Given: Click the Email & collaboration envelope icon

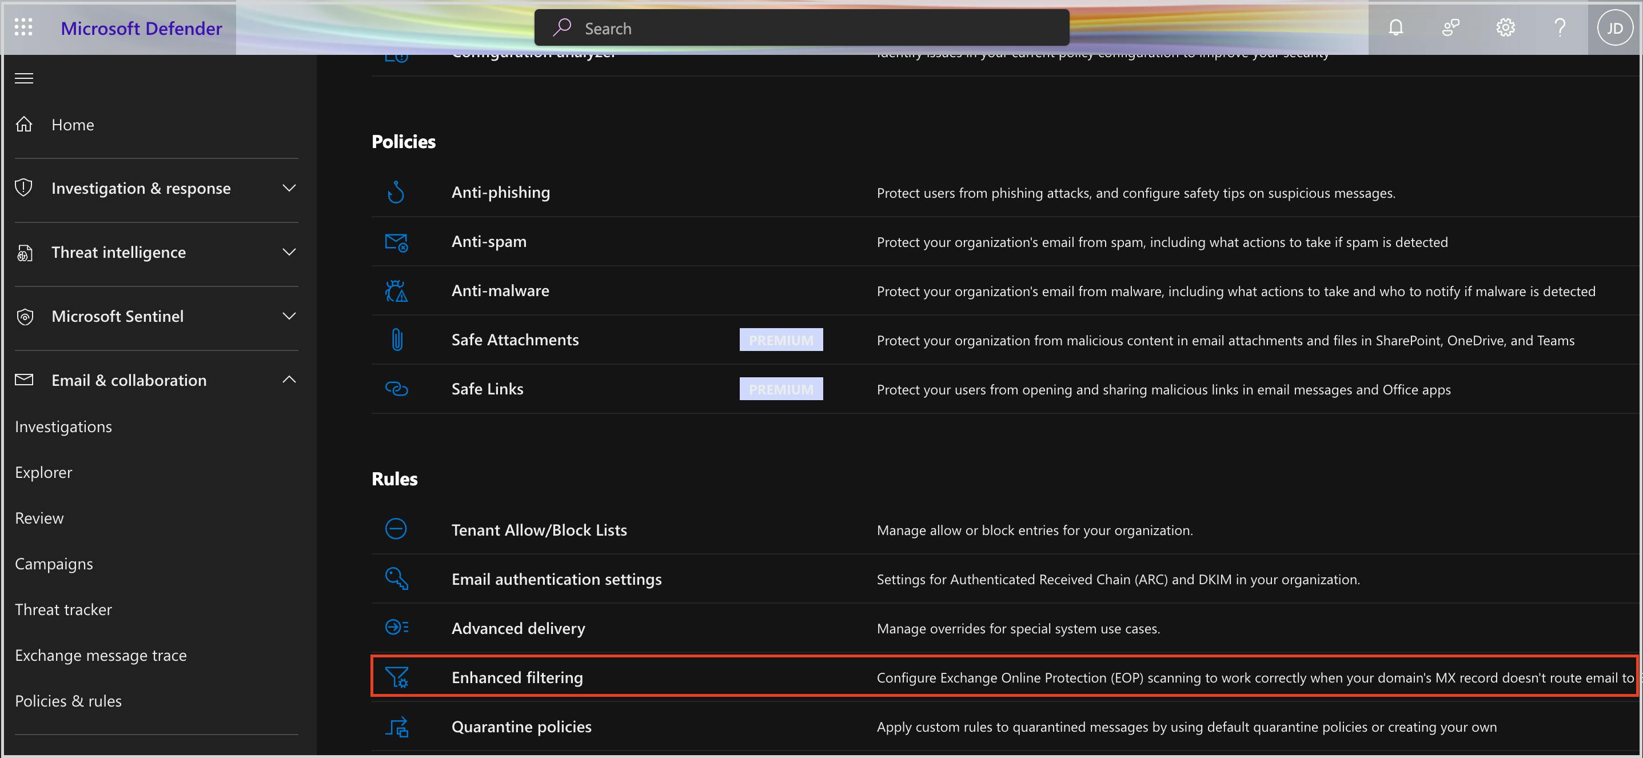Looking at the screenshot, I should [x=24, y=380].
